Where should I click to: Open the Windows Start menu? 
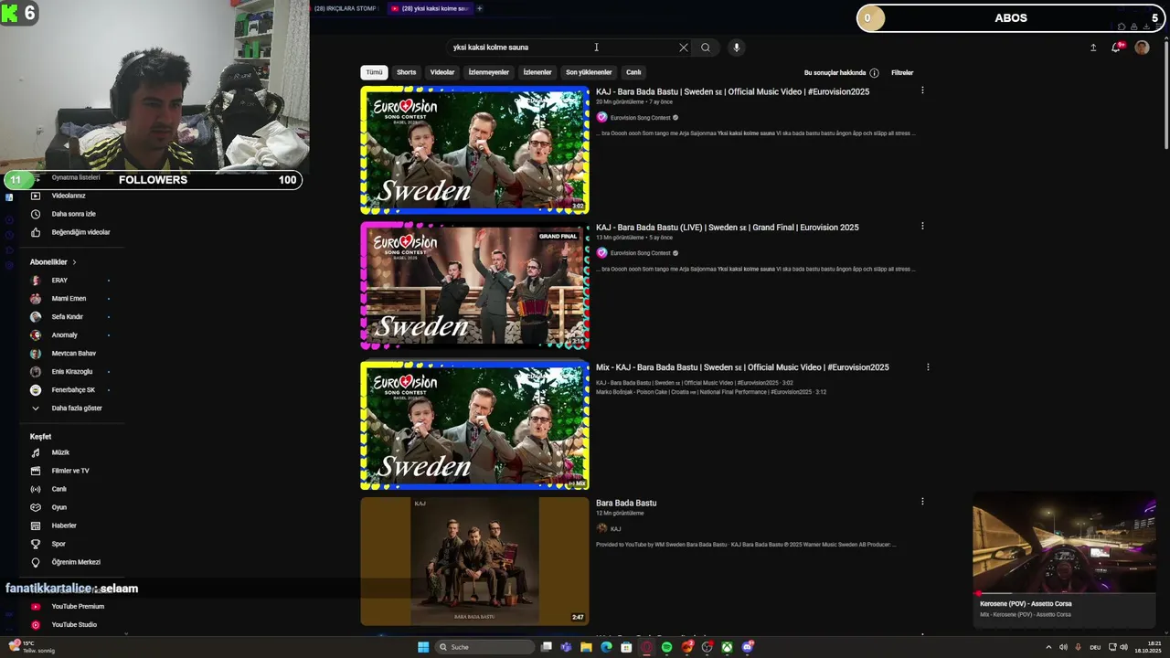click(x=423, y=647)
